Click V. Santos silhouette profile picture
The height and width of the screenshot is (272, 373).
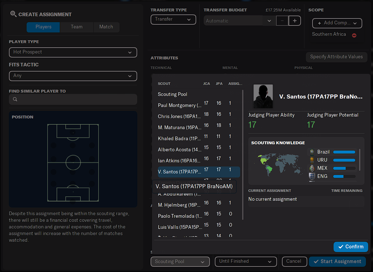pyautogui.click(x=263, y=96)
